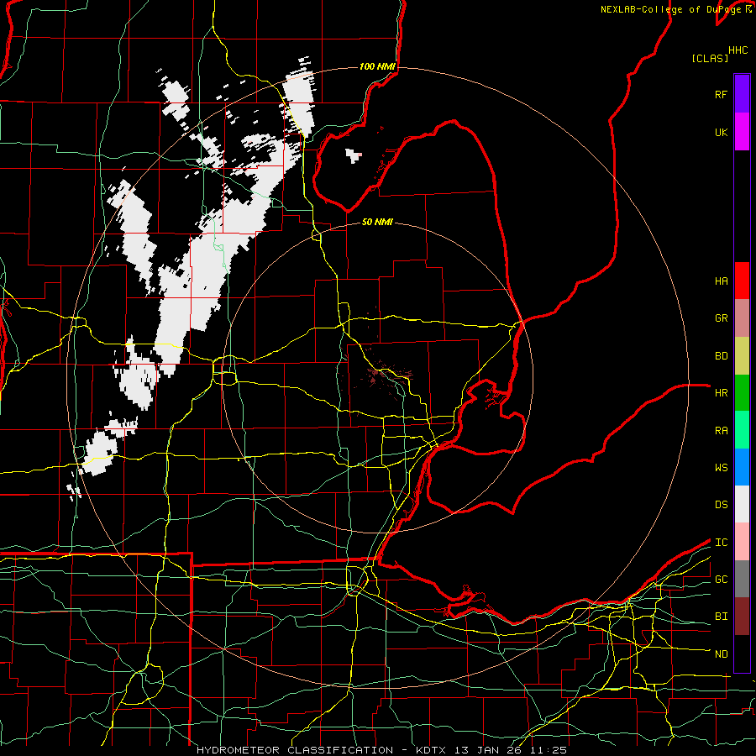Click the BI brown legend swatch
Screen dimensions: 756x756
(x=742, y=617)
